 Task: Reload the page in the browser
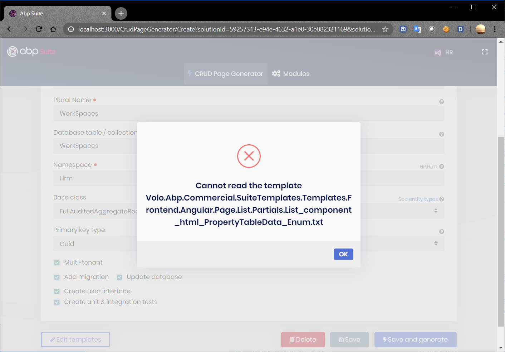39,29
